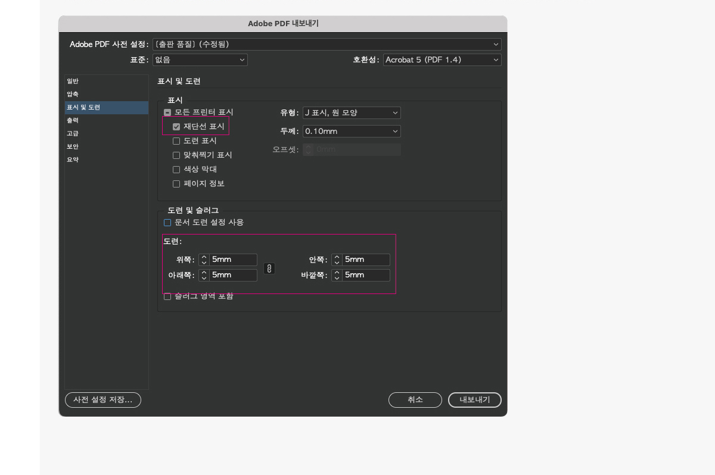Open the 표준 dropdown menu
715x475 pixels.
[200, 60]
